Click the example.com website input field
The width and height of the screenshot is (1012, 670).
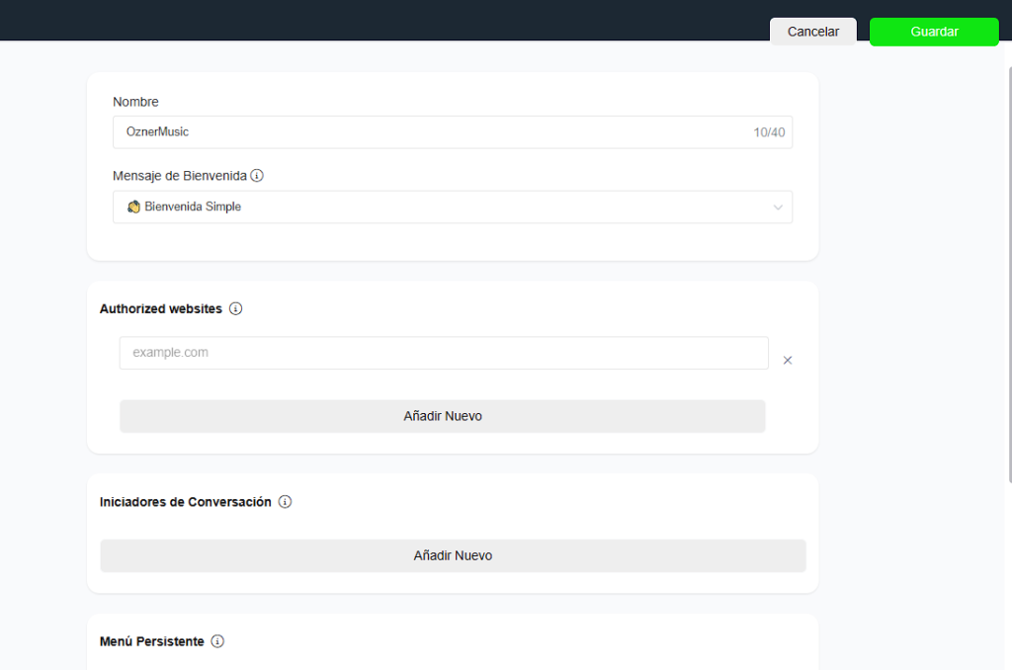coord(443,353)
